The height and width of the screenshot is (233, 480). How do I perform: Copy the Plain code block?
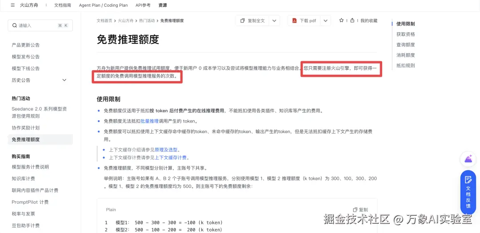click(360, 210)
